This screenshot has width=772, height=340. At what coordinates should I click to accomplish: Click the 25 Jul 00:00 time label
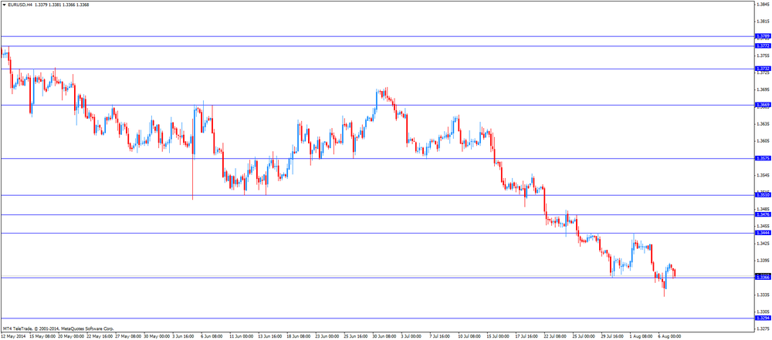click(585, 336)
